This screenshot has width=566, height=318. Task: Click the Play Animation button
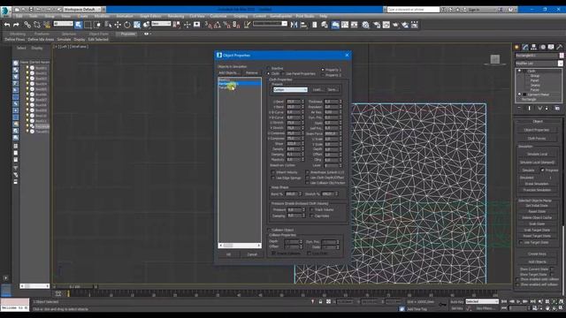[518, 301]
